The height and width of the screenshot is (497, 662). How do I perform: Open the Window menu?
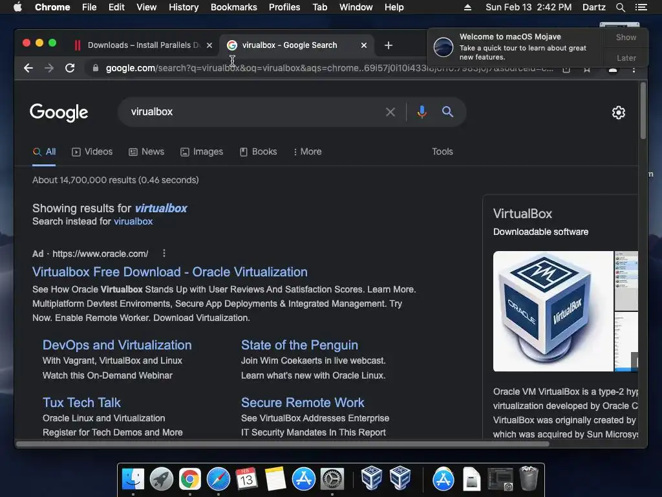pos(356,7)
